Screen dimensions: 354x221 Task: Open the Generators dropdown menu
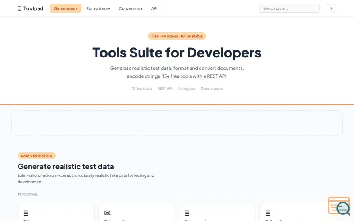(x=65, y=8)
